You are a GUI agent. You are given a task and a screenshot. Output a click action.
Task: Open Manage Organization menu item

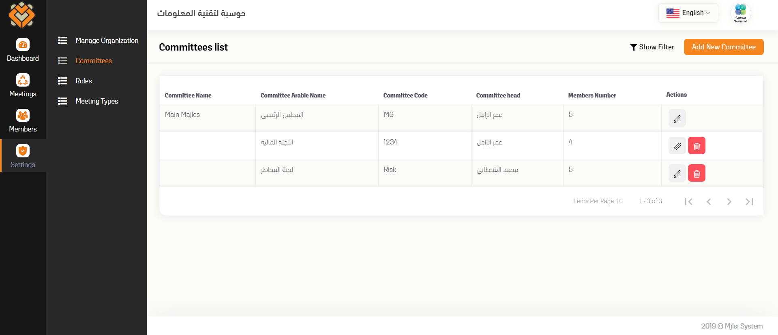[107, 40]
